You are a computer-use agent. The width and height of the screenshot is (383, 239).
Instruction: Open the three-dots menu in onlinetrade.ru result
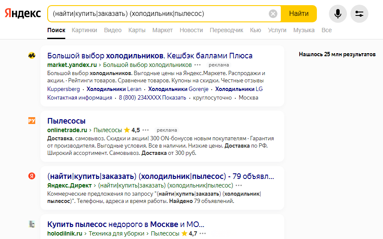click(146, 130)
